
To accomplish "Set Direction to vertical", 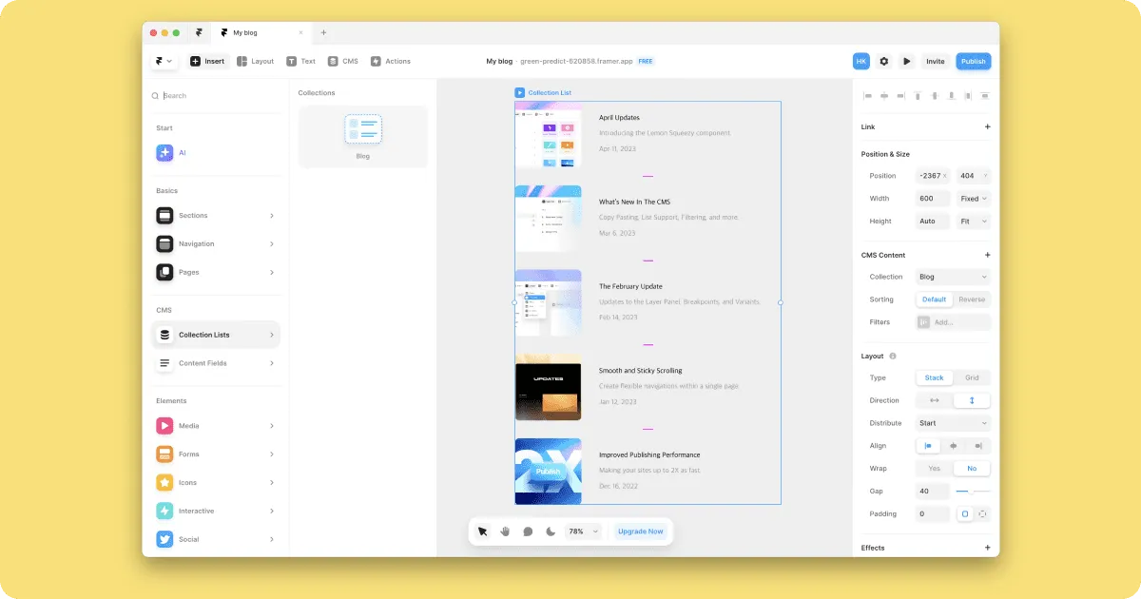I will pyautogui.click(x=972, y=400).
